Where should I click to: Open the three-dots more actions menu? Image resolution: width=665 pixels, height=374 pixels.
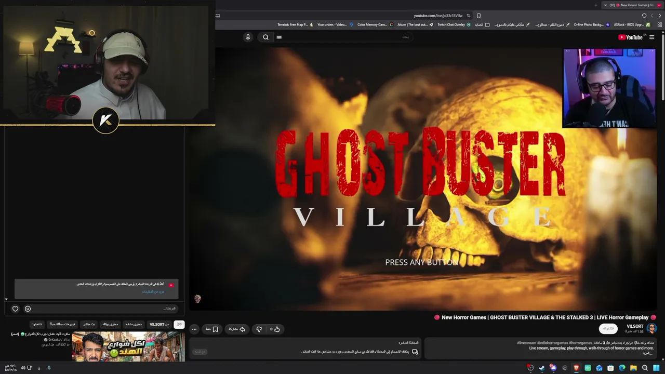click(x=194, y=329)
